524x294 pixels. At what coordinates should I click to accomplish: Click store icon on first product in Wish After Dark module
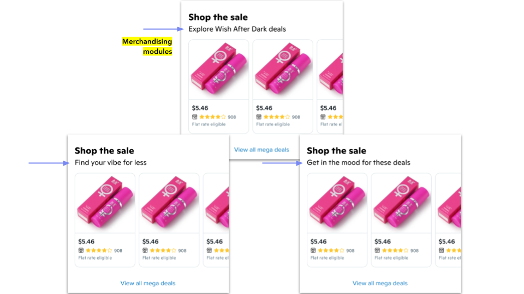(x=195, y=117)
